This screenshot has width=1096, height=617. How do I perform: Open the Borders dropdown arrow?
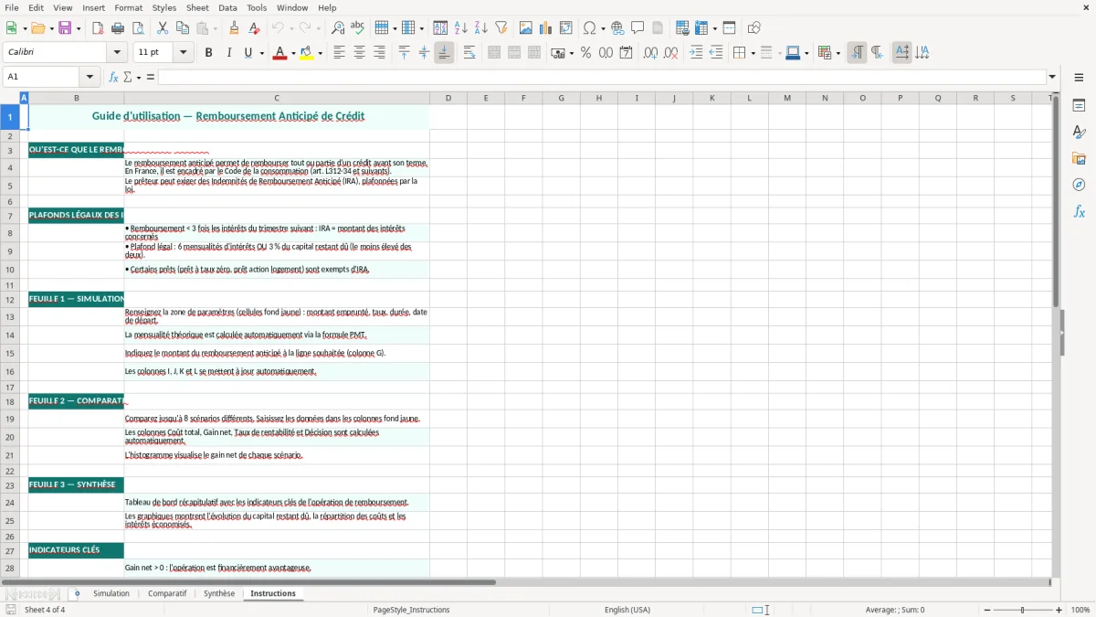(x=754, y=53)
